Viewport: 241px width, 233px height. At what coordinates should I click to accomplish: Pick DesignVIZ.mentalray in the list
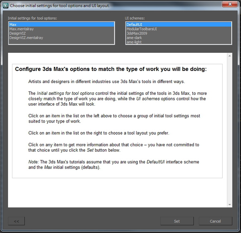click(61, 37)
